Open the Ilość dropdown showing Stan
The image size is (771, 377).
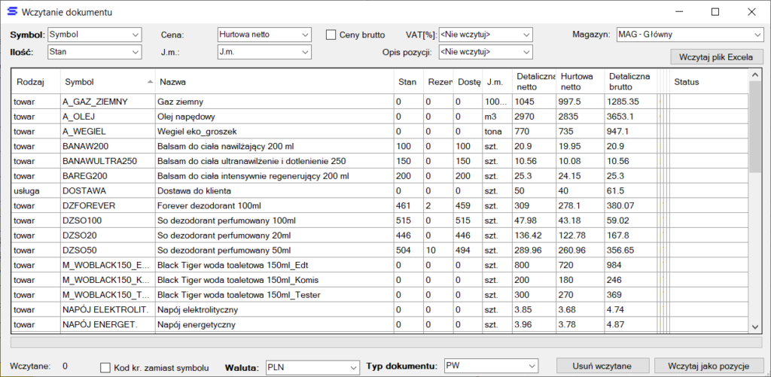click(x=94, y=52)
